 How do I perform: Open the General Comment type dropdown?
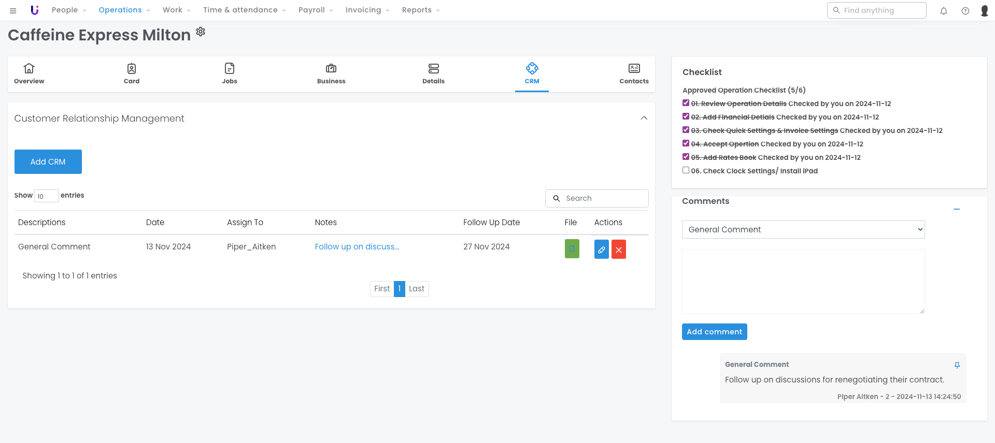803,230
